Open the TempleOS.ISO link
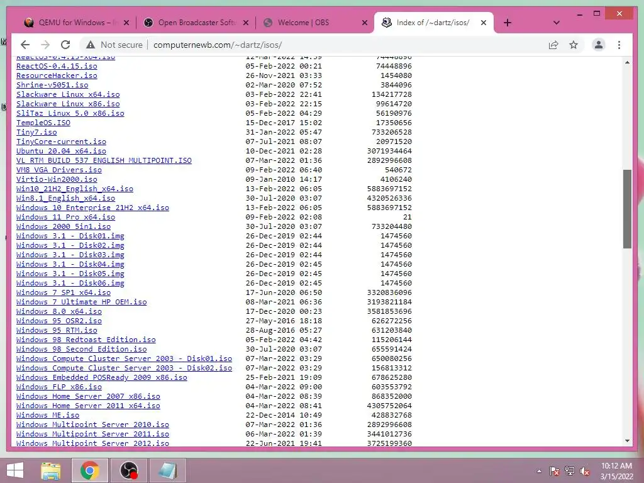Image resolution: width=644 pixels, height=483 pixels. click(43, 123)
